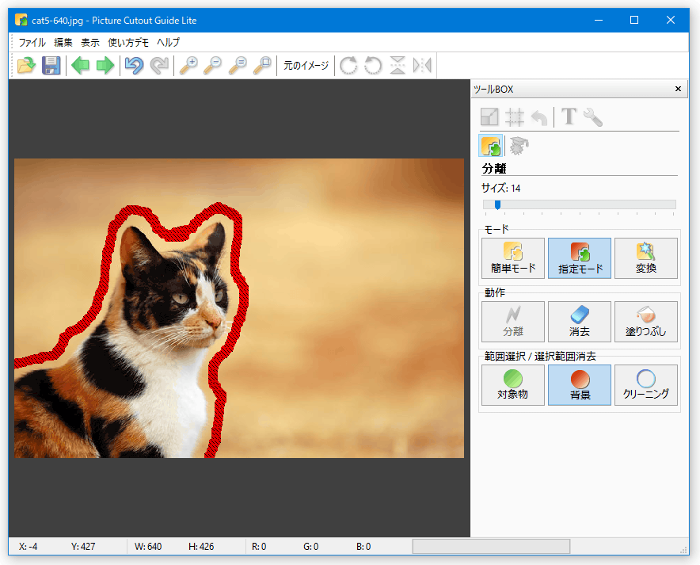Image resolution: width=700 pixels, height=565 pixels.
Task: Select the wizard hat tool tab
Action: click(x=519, y=146)
